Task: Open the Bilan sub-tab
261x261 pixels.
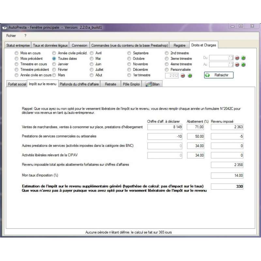Action: 152,84
